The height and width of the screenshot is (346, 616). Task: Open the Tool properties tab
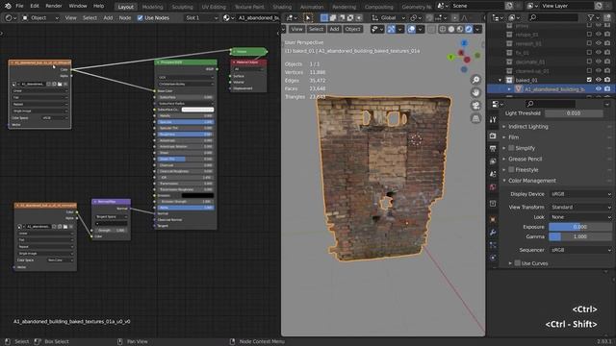pyautogui.click(x=493, y=120)
